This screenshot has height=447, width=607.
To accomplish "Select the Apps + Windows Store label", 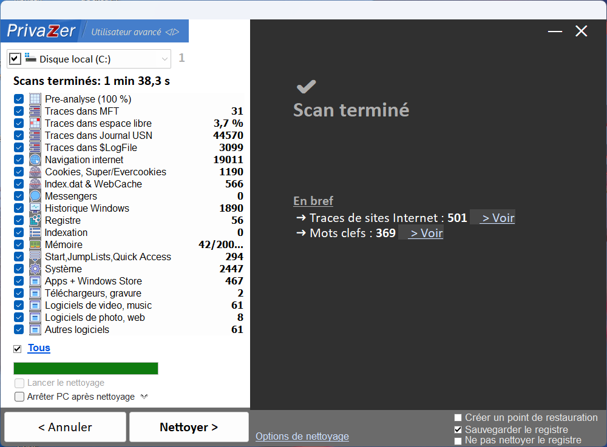I will pyautogui.click(x=93, y=281).
